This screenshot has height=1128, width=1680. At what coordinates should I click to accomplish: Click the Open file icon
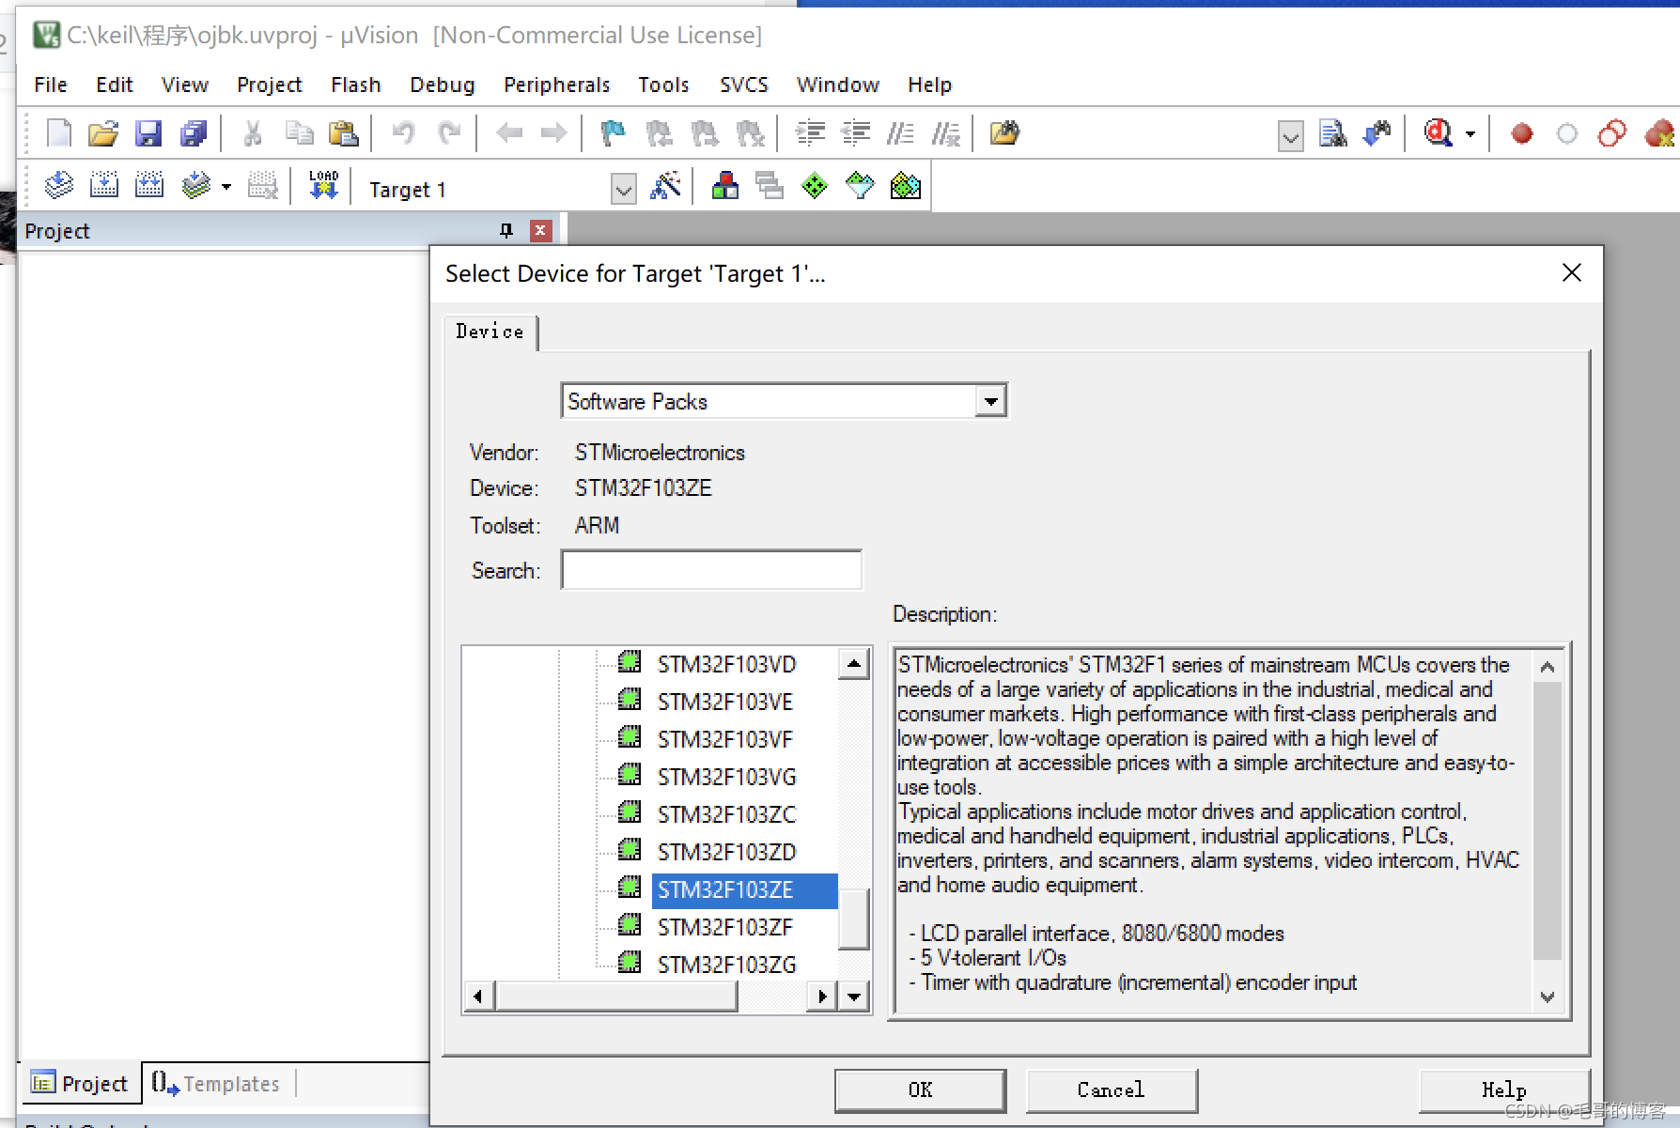[x=103, y=133]
